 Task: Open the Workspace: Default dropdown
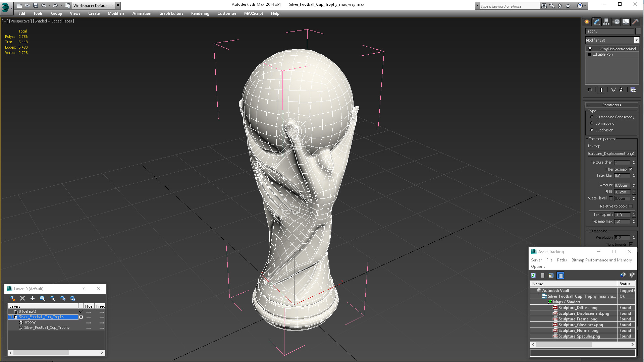tap(94, 6)
